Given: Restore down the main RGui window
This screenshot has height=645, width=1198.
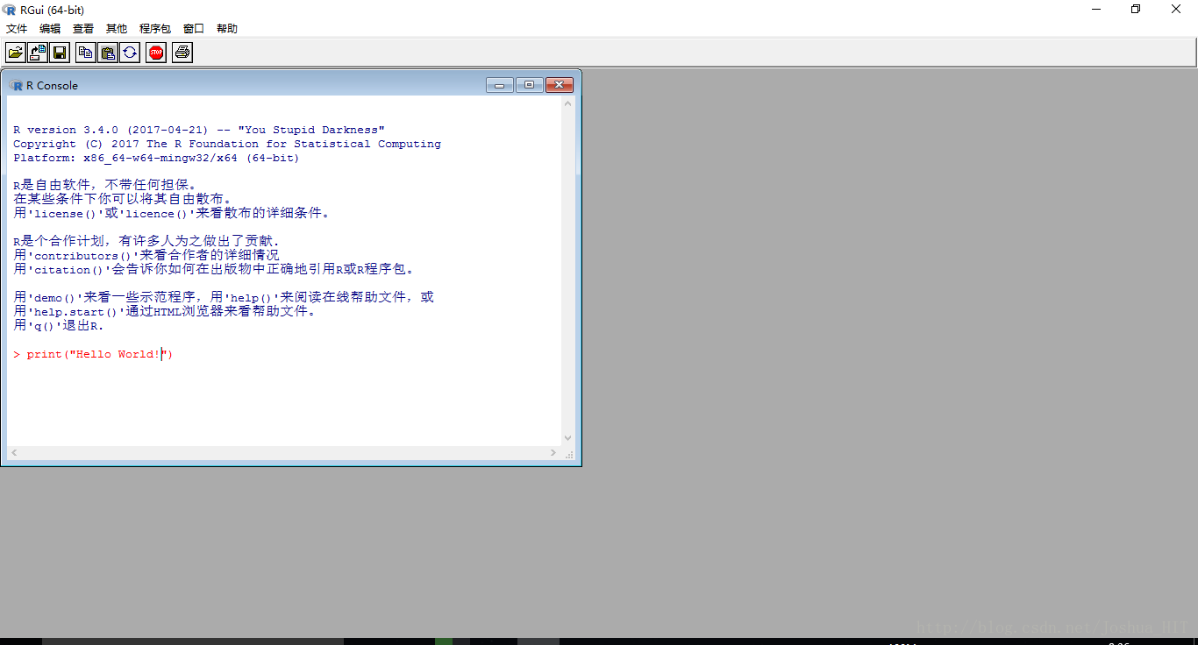Looking at the screenshot, I should coord(1136,10).
